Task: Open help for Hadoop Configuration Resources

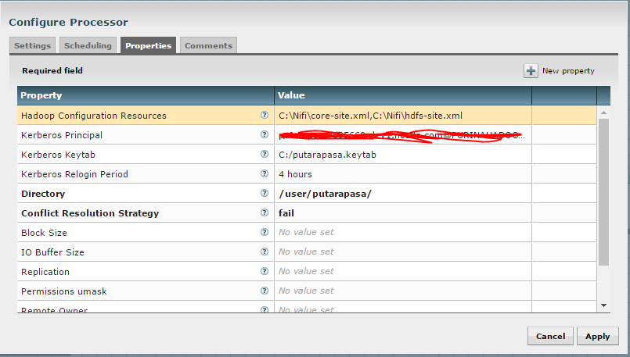Action: click(x=264, y=115)
